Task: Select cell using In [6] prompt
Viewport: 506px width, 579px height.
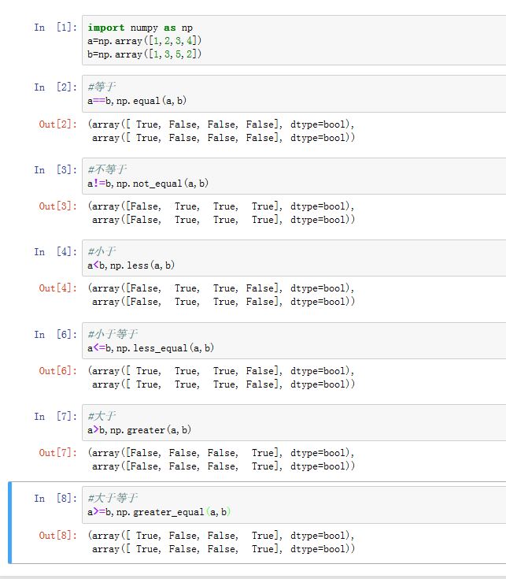Action: pyautogui.click(x=55, y=334)
